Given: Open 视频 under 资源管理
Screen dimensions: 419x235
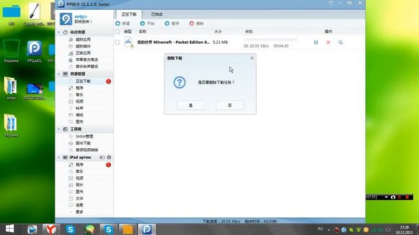Looking at the screenshot, I should coord(79,101).
